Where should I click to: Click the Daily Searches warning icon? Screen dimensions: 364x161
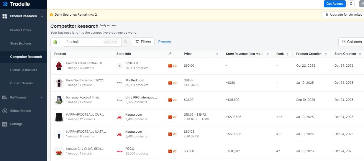pyautogui.click(x=51, y=15)
